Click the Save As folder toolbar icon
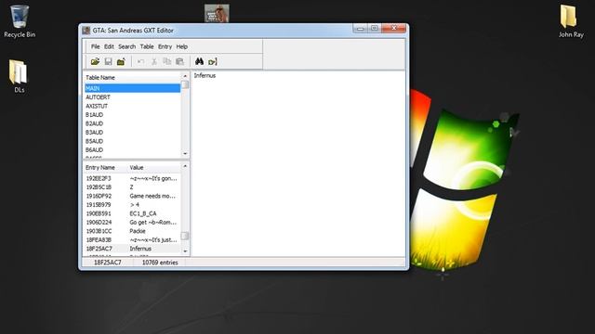 click(121, 61)
